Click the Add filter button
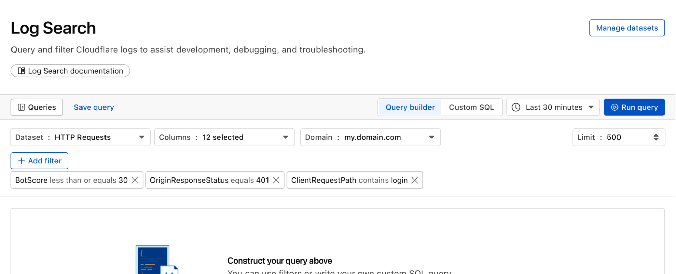The image size is (676, 274). pyautogui.click(x=39, y=161)
